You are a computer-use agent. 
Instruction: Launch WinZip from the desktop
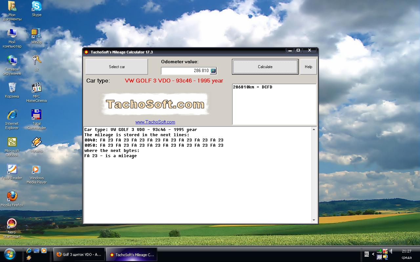(37, 36)
